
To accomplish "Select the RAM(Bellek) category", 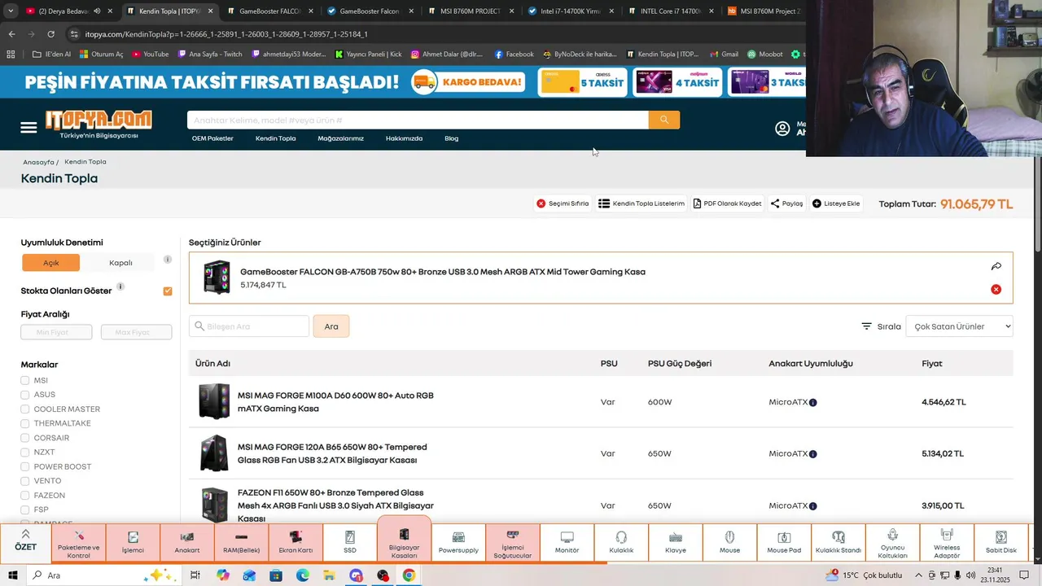I will [242, 542].
